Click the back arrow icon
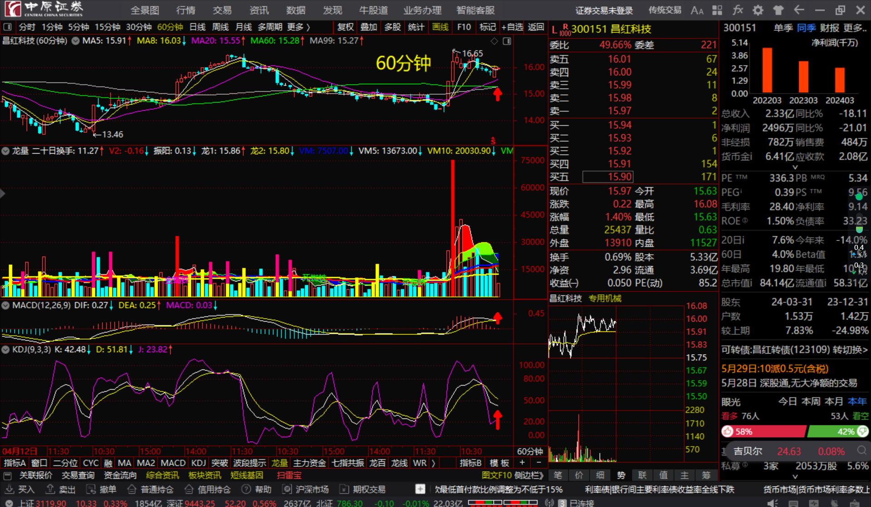Screen dimensions: 871x507 click(x=799, y=10)
